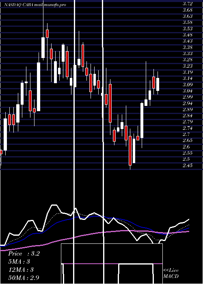Screen dimensions: 203x284
Task: Click the lowest red candlestick near 2.45
Action: click(130, 151)
